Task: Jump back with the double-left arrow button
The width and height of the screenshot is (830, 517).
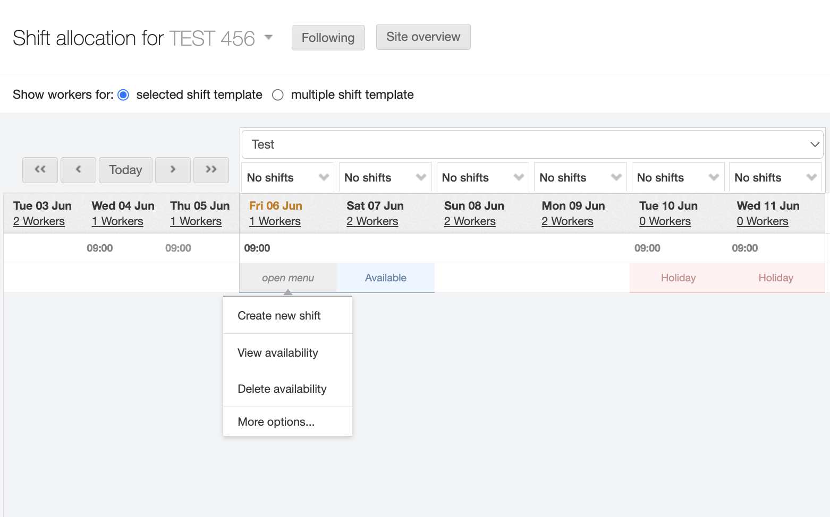Action: coord(40,170)
